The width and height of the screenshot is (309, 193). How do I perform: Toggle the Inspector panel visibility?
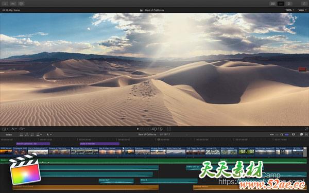point(289,4)
